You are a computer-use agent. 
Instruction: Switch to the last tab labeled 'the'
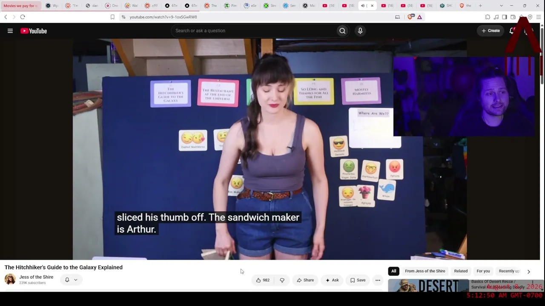[x=466, y=6]
